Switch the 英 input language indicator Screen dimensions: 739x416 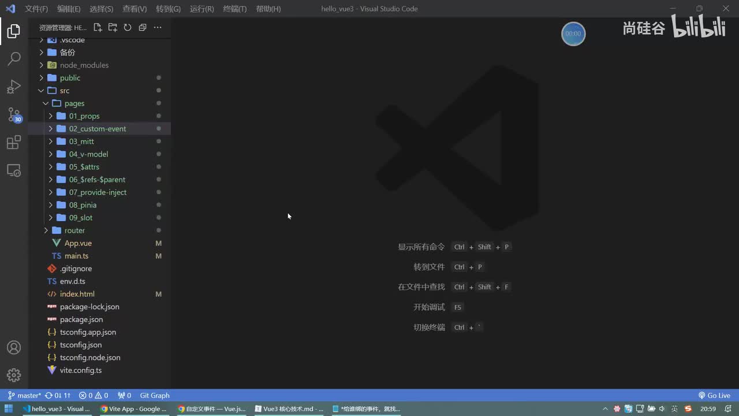[674, 409]
